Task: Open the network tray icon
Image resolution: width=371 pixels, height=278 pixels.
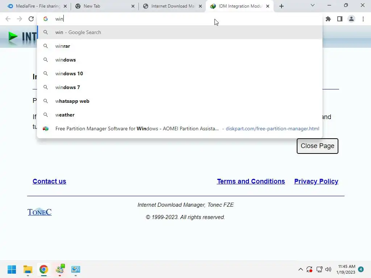Action: click(320, 269)
